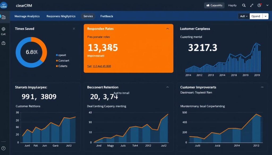Expand the top-right account chevron menu

coord(267,5)
